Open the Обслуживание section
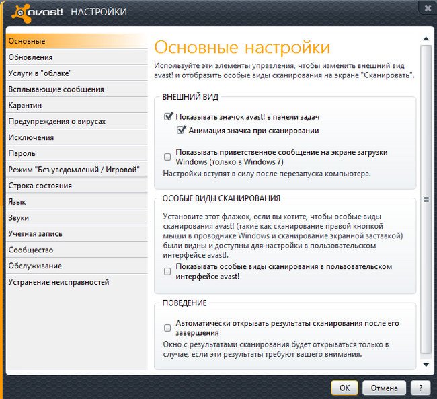The image size is (437, 399). pos(77,266)
